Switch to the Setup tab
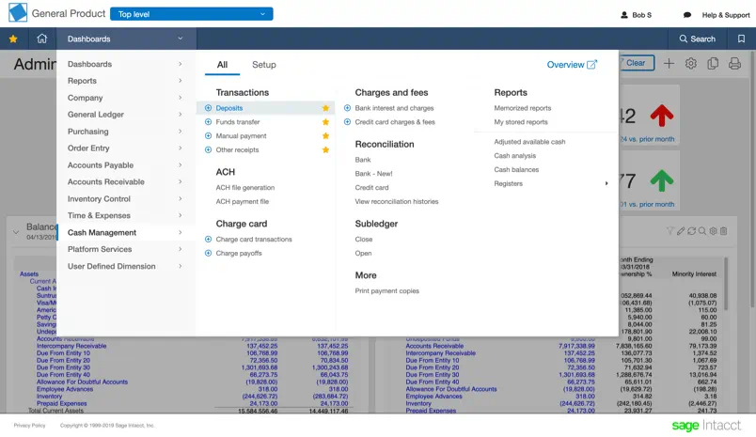This screenshot has height=437, width=756. tap(263, 65)
